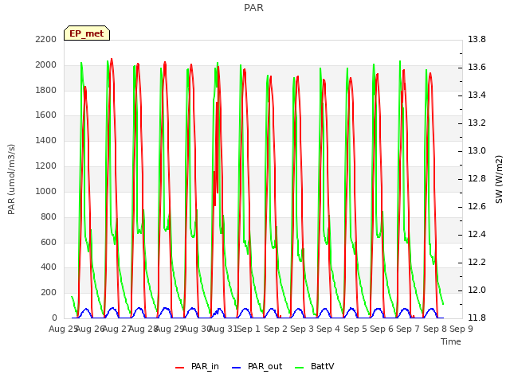Click the 400 tick on left axis
This screenshot has height=382, width=510.
(49, 267)
